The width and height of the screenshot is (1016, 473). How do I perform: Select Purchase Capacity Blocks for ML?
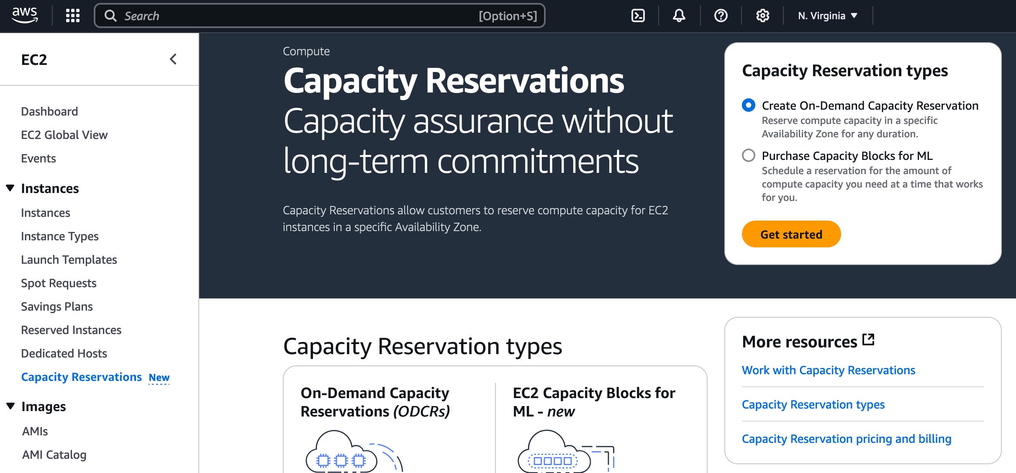click(x=748, y=156)
